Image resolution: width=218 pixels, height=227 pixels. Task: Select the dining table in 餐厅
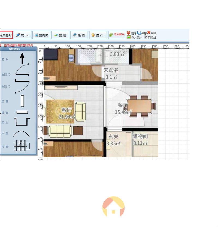pos(140,106)
